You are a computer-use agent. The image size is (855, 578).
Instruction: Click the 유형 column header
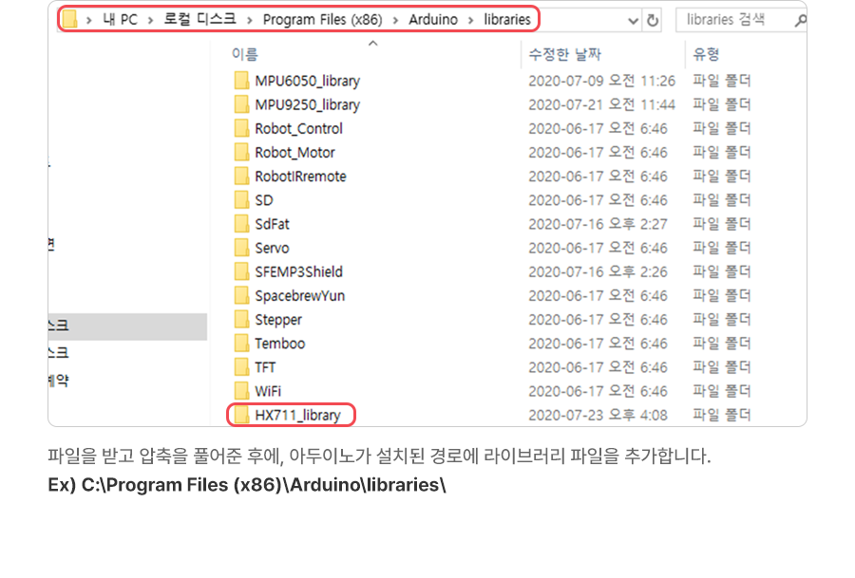click(x=706, y=55)
